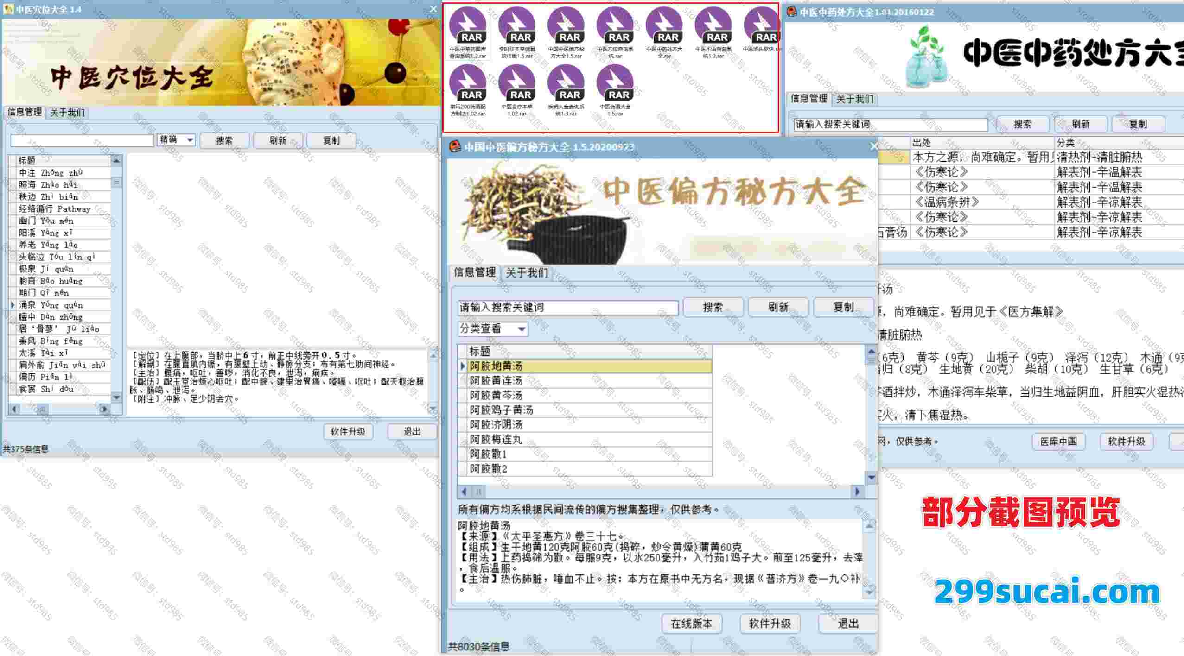This screenshot has height=656, width=1184.
Task: Click the 出处 column header
Action: 982,143
